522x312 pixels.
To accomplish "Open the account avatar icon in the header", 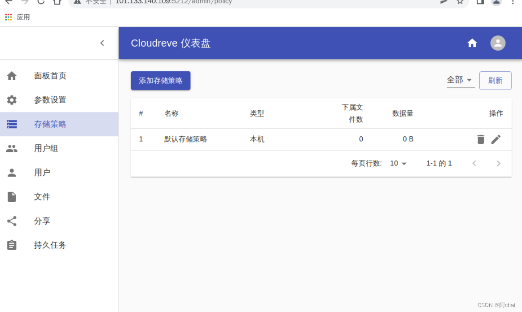I will [x=498, y=43].
